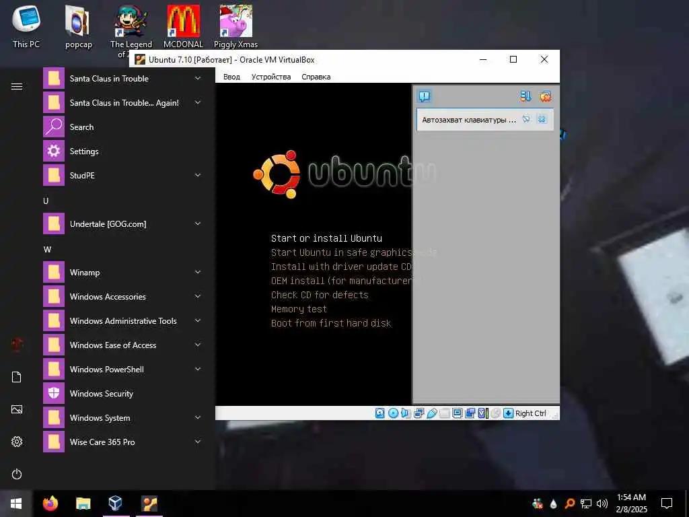Click the audio indicator in VM status bar
Image resolution: width=689 pixels, height=517 pixels.
pos(405,413)
